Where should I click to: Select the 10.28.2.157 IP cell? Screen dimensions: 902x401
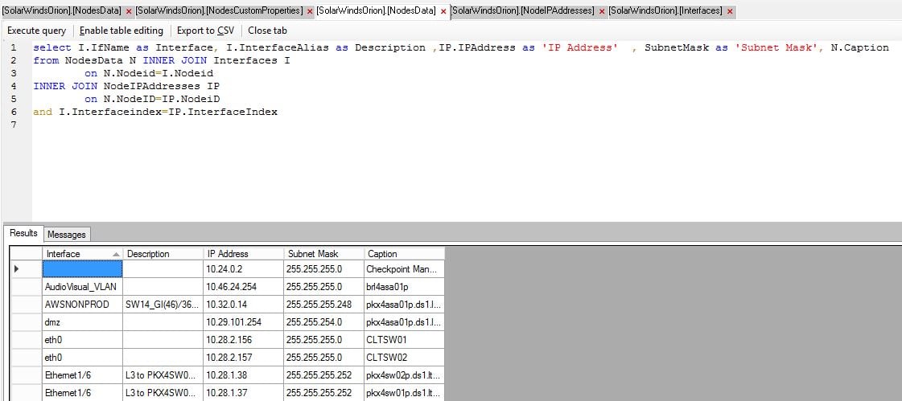pos(243,358)
